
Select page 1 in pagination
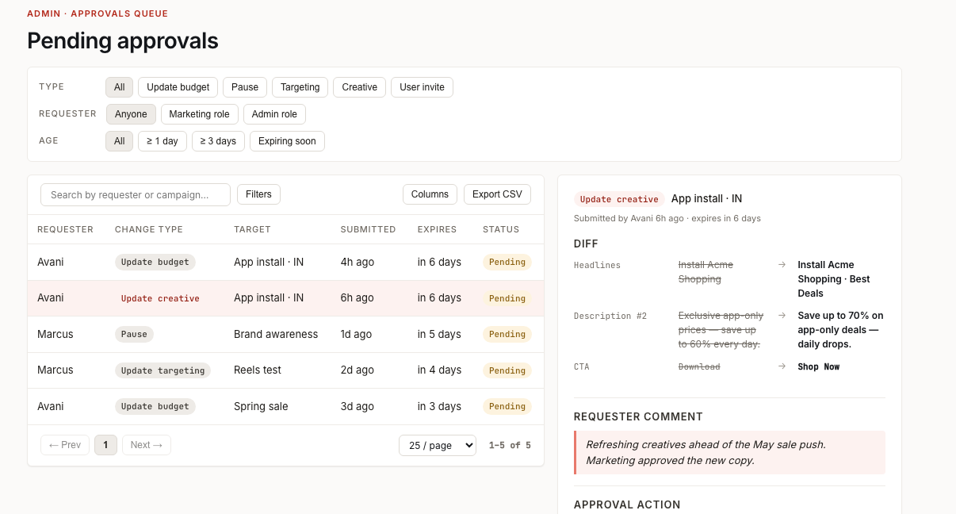[105, 445]
